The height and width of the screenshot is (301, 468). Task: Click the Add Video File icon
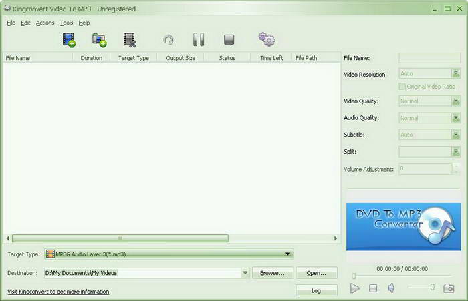[69, 40]
